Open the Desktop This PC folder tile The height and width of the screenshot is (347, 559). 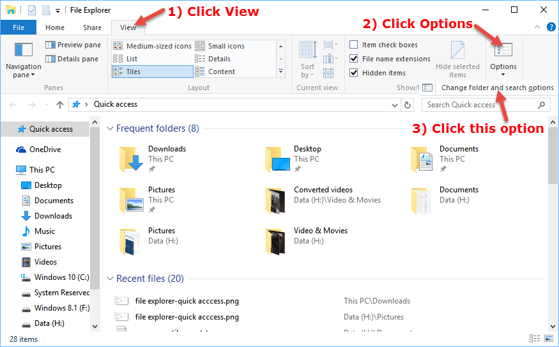tap(293, 159)
